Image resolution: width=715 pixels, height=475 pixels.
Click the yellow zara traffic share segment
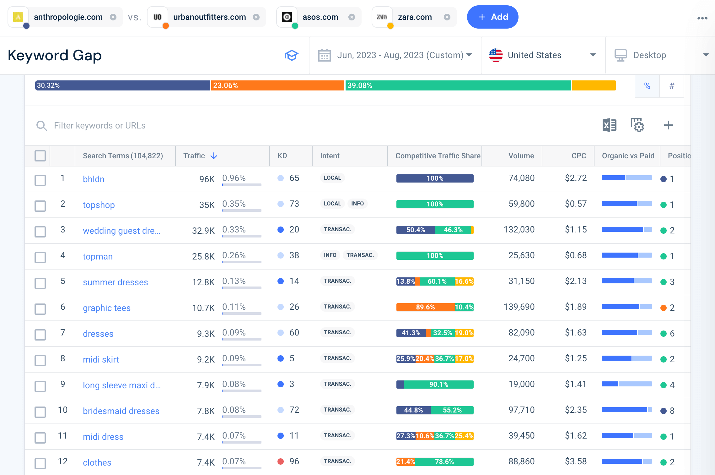pyautogui.click(x=594, y=85)
